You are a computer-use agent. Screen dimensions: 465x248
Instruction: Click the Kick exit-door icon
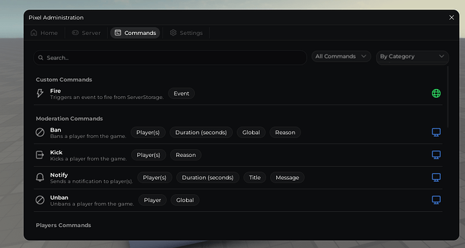pos(40,155)
